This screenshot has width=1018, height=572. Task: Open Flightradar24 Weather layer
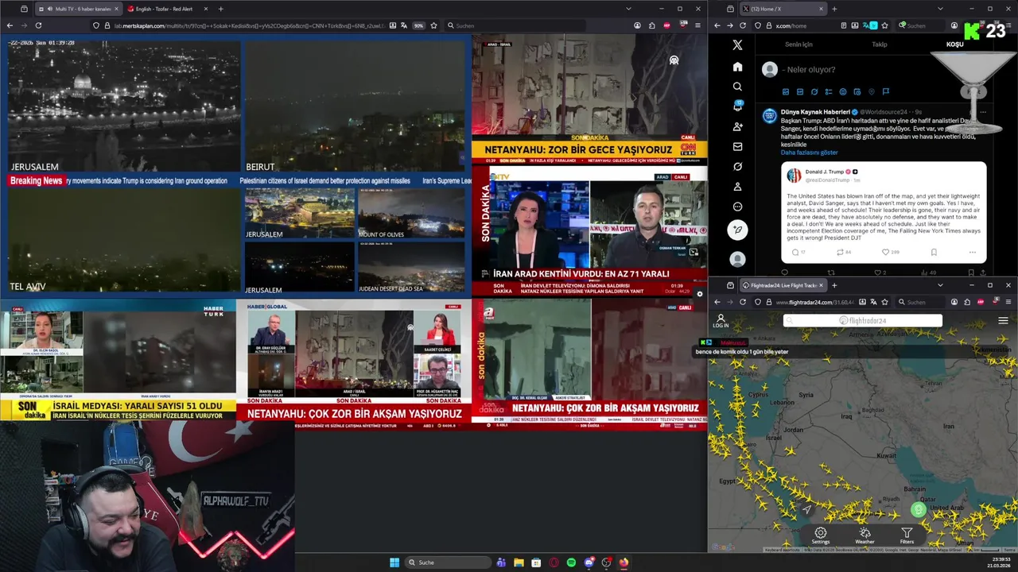865,536
